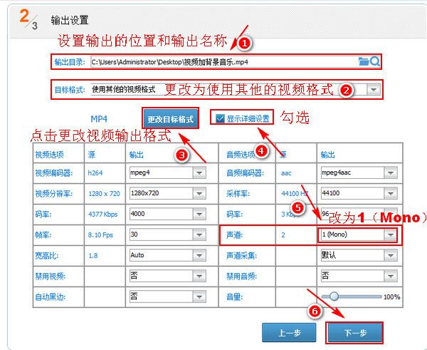Click the 音量 volume slider handle
Image resolution: width=427 pixels, height=350 pixels.
[334, 297]
